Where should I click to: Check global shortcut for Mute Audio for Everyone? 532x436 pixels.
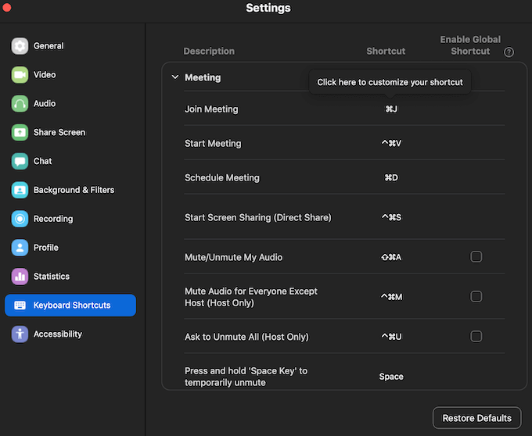click(x=476, y=297)
